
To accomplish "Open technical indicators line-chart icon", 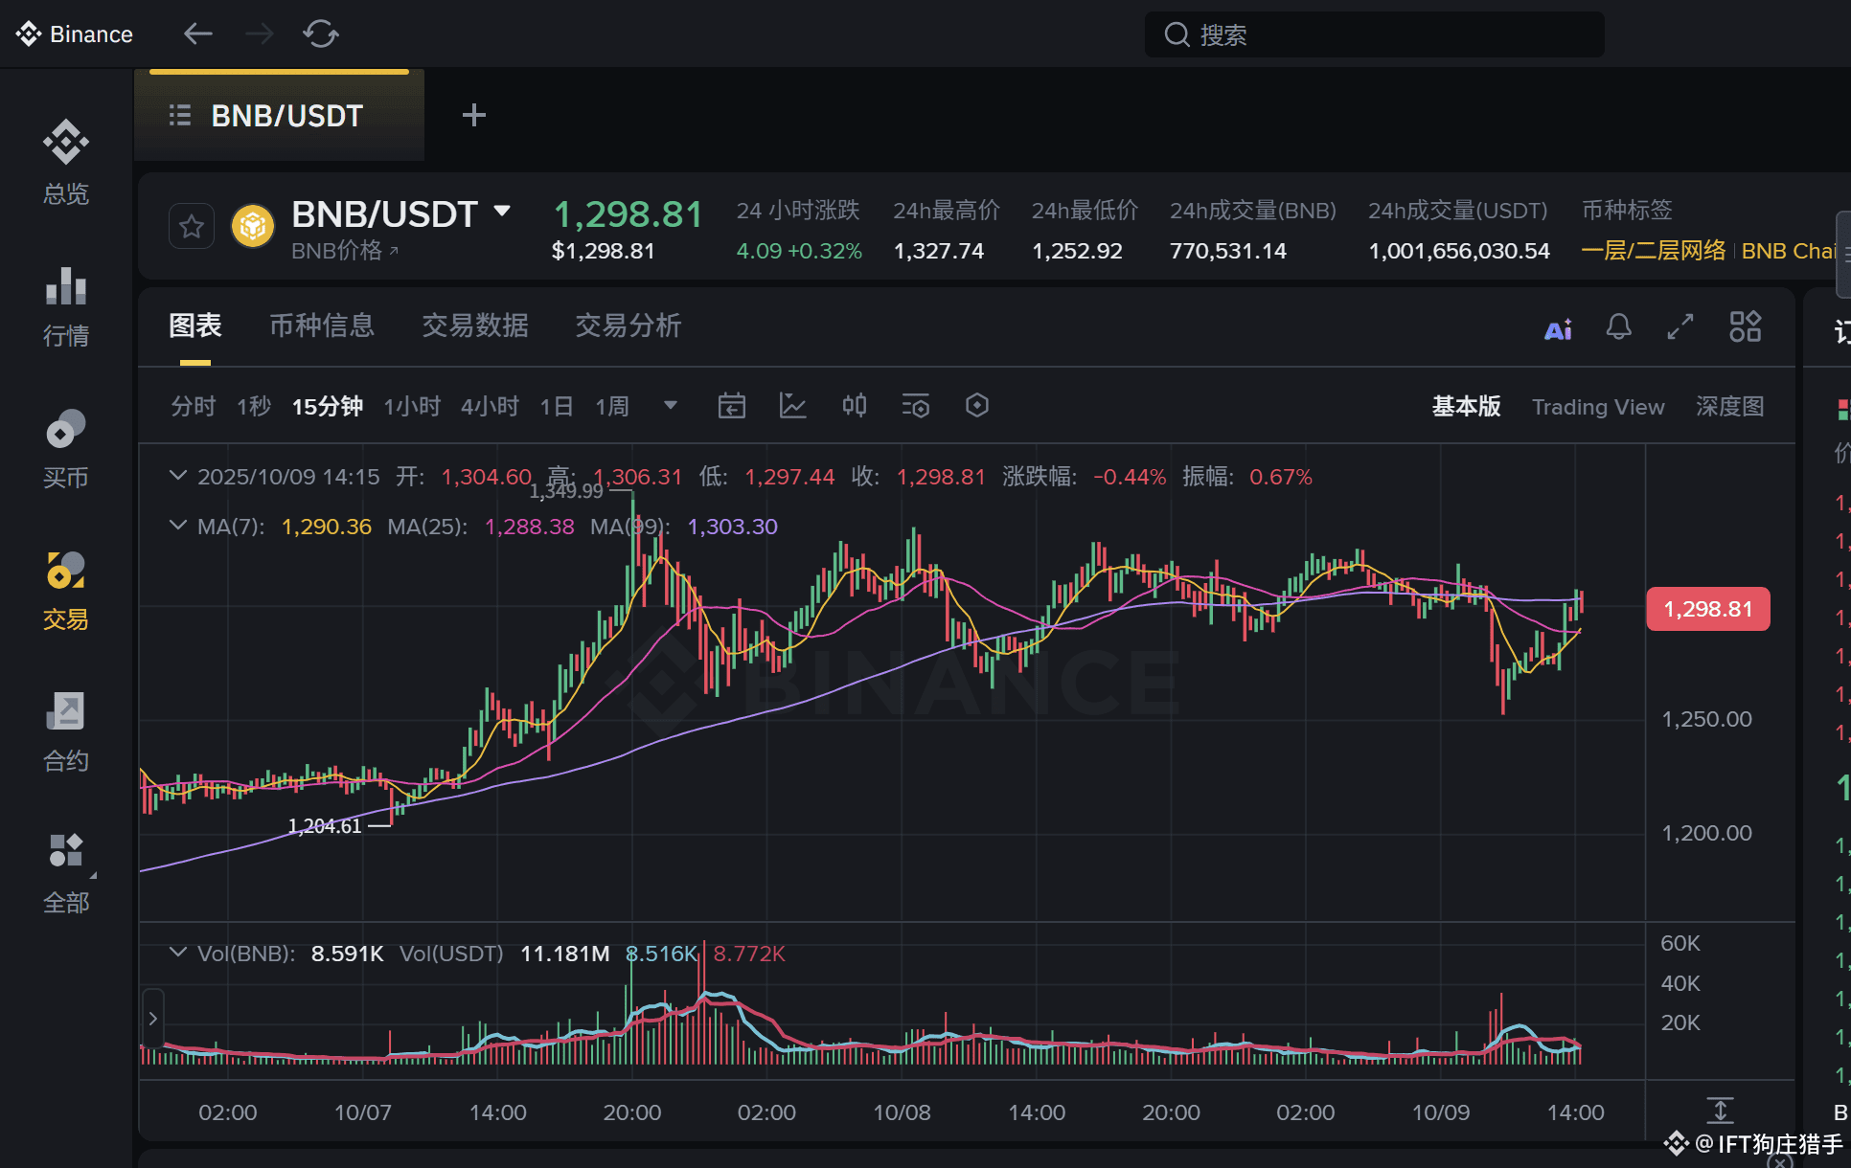I will [x=792, y=406].
